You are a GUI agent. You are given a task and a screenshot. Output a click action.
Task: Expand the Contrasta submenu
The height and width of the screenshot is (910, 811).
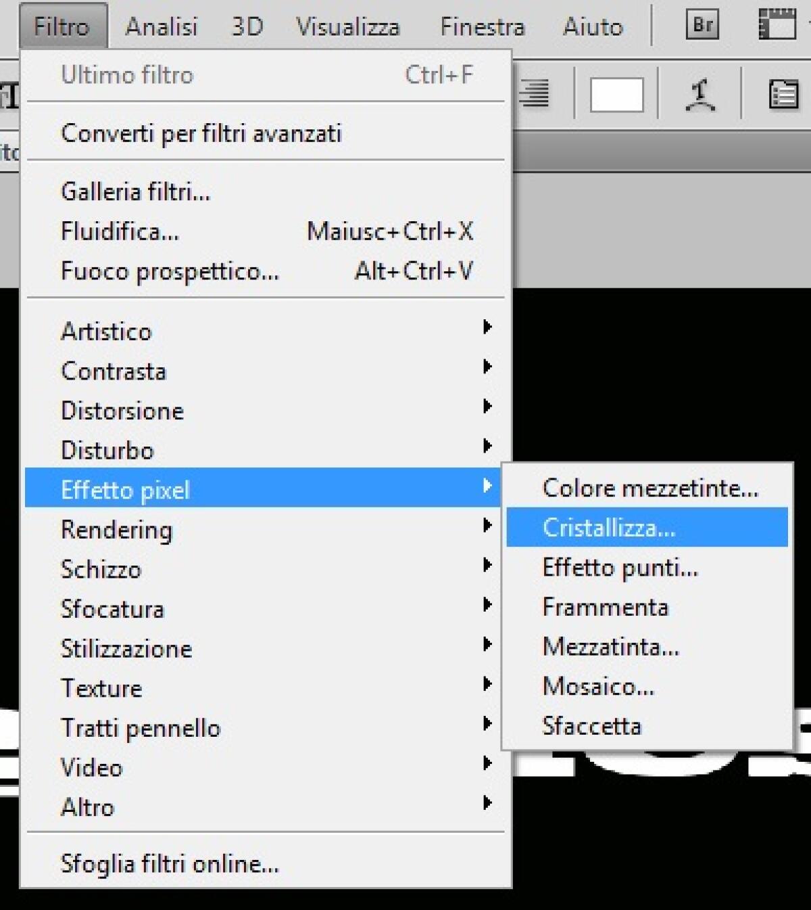[x=265, y=371]
